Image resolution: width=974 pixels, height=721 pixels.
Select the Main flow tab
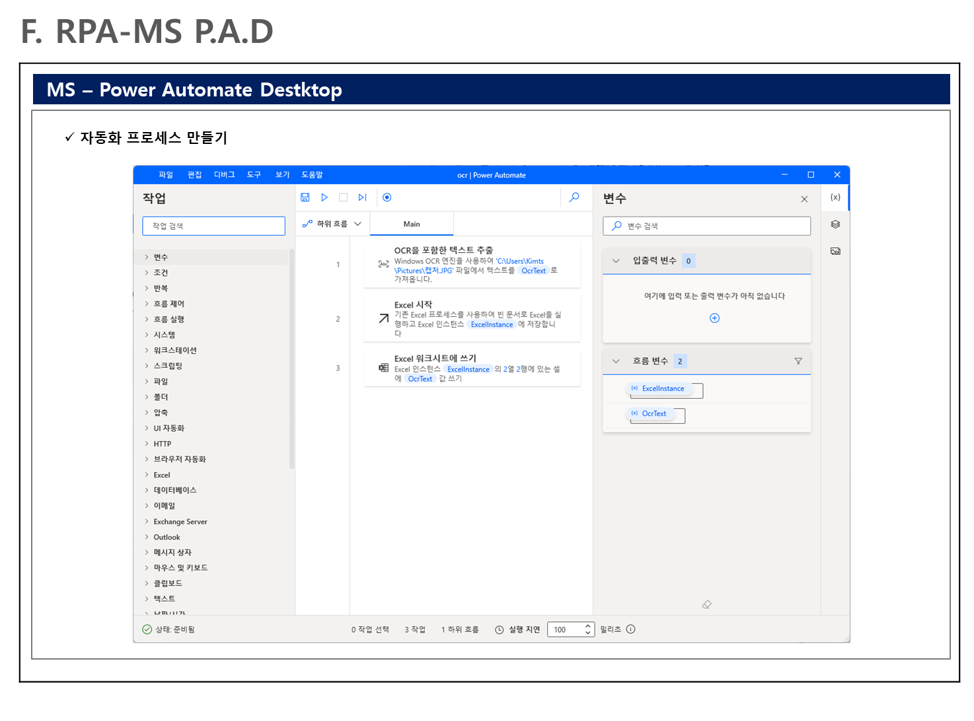(412, 224)
